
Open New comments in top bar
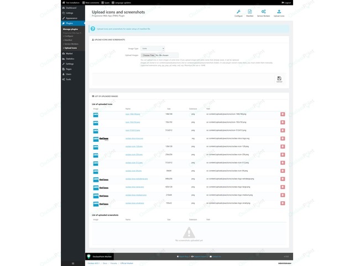pyautogui.click(x=91, y=3)
